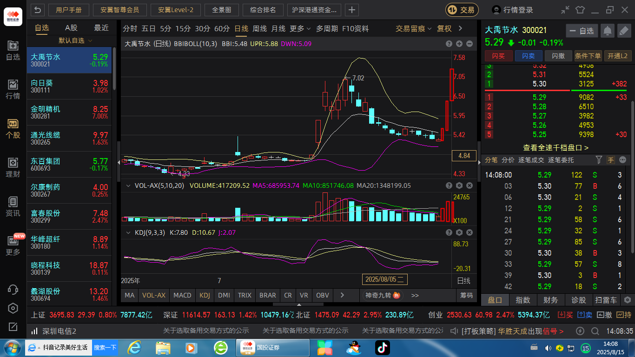This screenshot has width=635, height=357.
Task: Click the lightning icon in status bar
Action: click(580, 331)
